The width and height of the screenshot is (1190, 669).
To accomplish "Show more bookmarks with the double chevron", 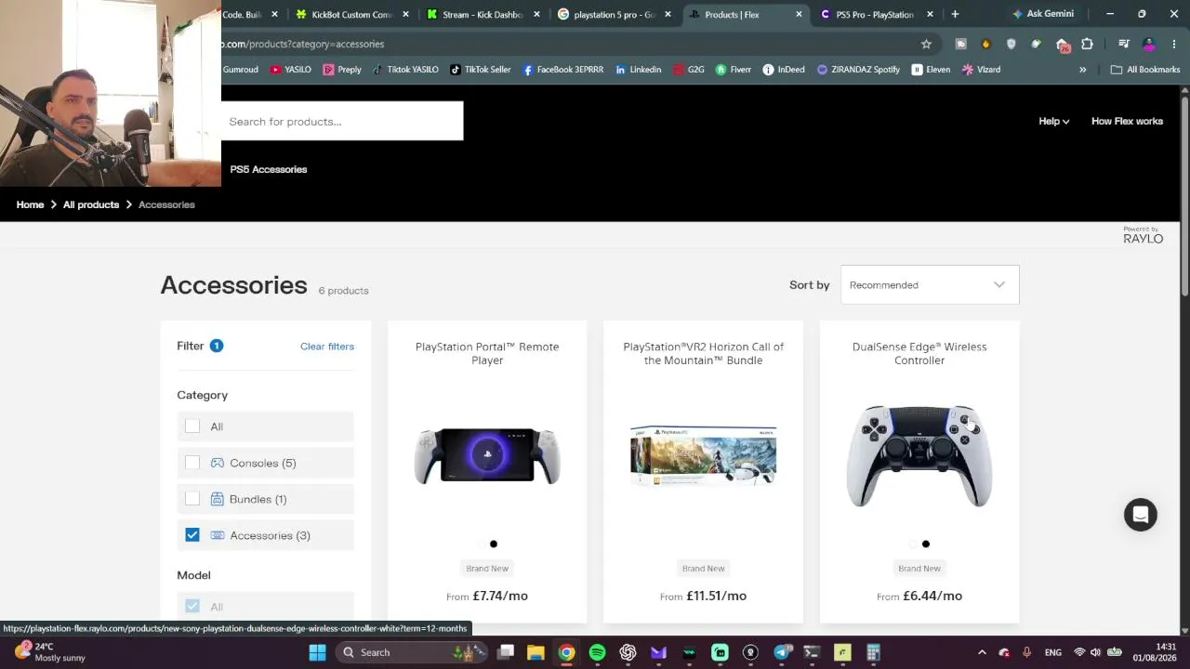I will pos(1082,70).
